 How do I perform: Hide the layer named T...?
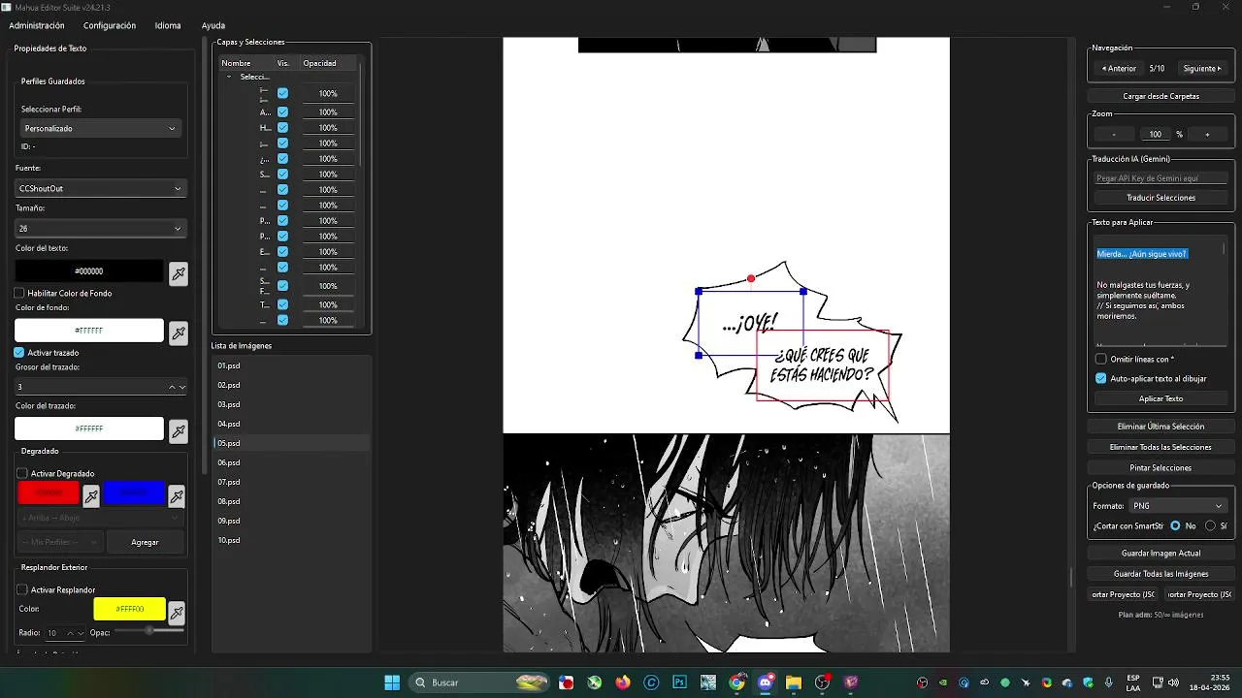[x=282, y=304]
